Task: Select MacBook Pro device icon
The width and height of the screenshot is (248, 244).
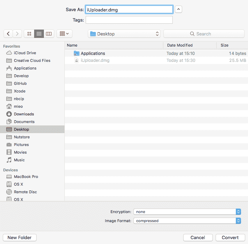Action: (x=9, y=177)
